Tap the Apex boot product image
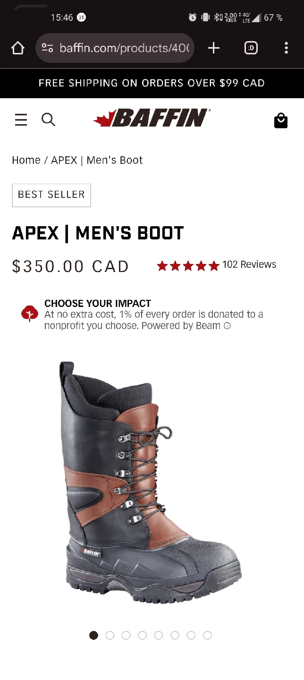The height and width of the screenshot is (680, 304). click(x=151, y=482)
